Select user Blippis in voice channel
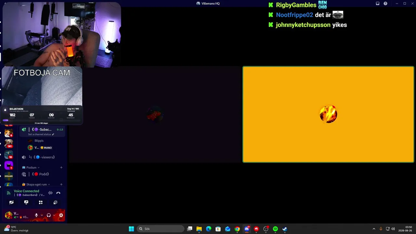This screenshot has height=234, width=416. 39,141
